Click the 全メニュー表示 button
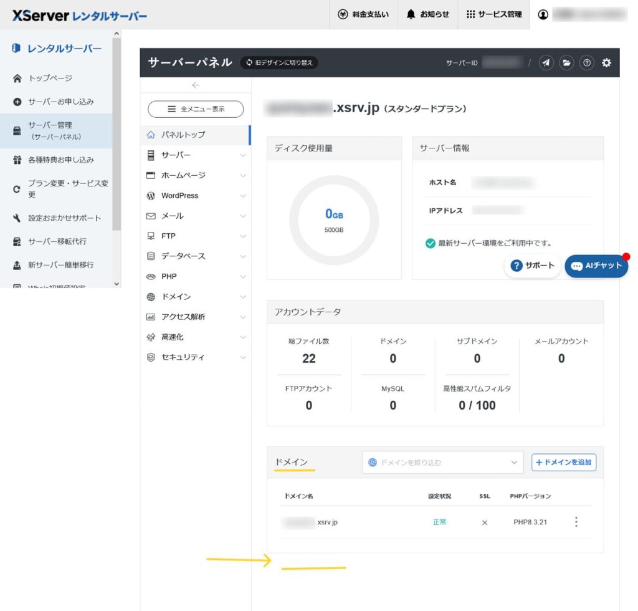The width and height of the screenshot is (638, 611). tap(196, 109)
